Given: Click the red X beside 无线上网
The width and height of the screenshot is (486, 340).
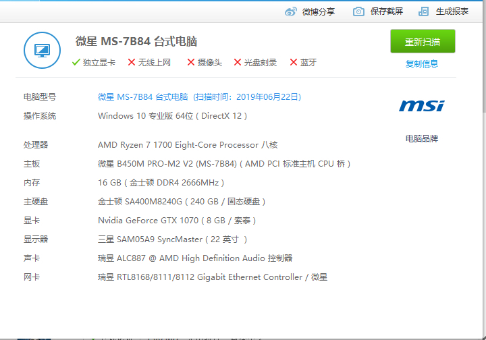Looking at the screenshot, I should [132, 62].
